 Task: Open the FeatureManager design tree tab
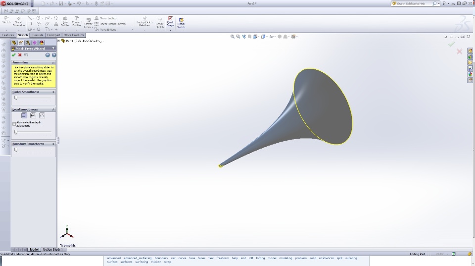pos(14,43)
